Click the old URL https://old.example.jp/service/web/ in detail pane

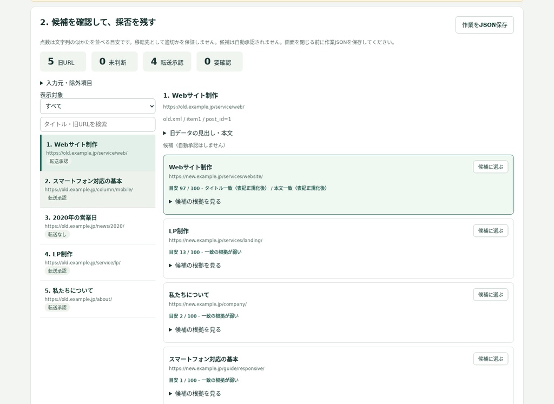click(203, 107)
